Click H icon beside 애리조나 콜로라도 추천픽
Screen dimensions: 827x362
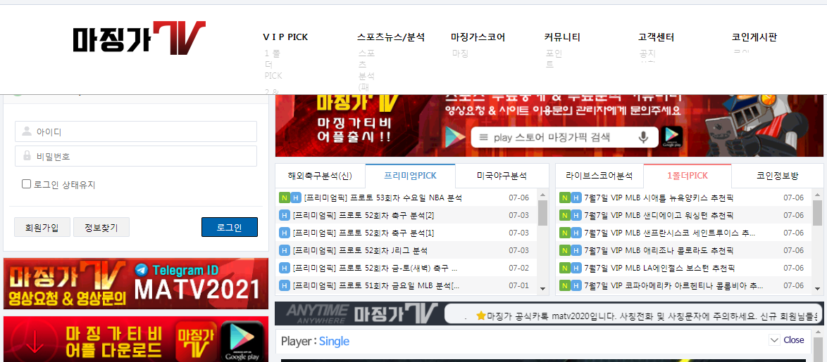(x=576, y=250)
